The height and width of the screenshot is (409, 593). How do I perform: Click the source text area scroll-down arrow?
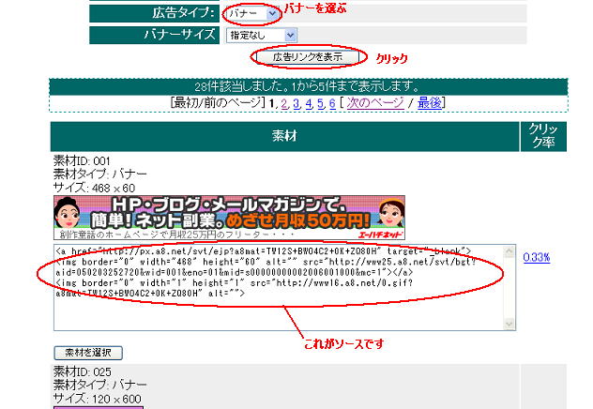click(509, 325)
